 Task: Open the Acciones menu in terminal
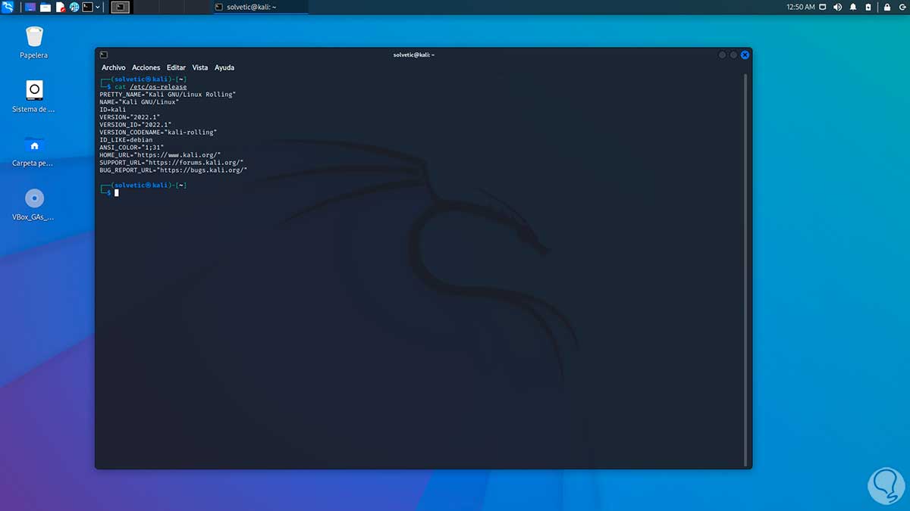click(146, 67)
